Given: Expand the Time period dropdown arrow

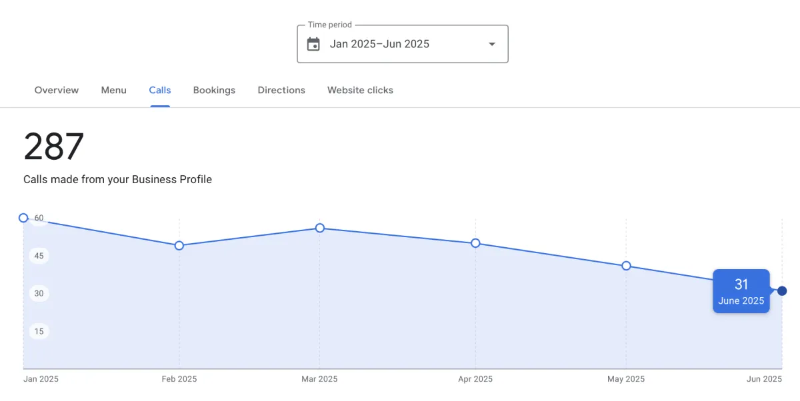Looking at the screenshot, I should pyautogui.click(x=492, y=44).
